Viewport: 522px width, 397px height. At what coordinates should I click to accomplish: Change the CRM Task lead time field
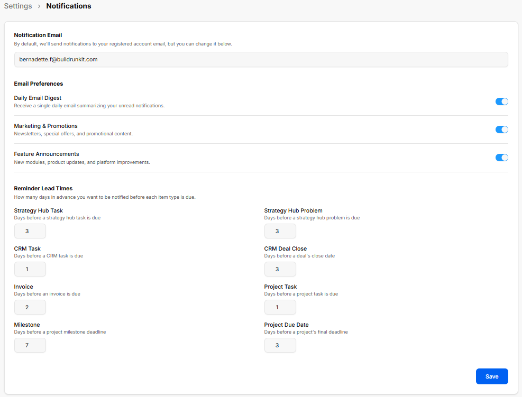click(30, 269)
